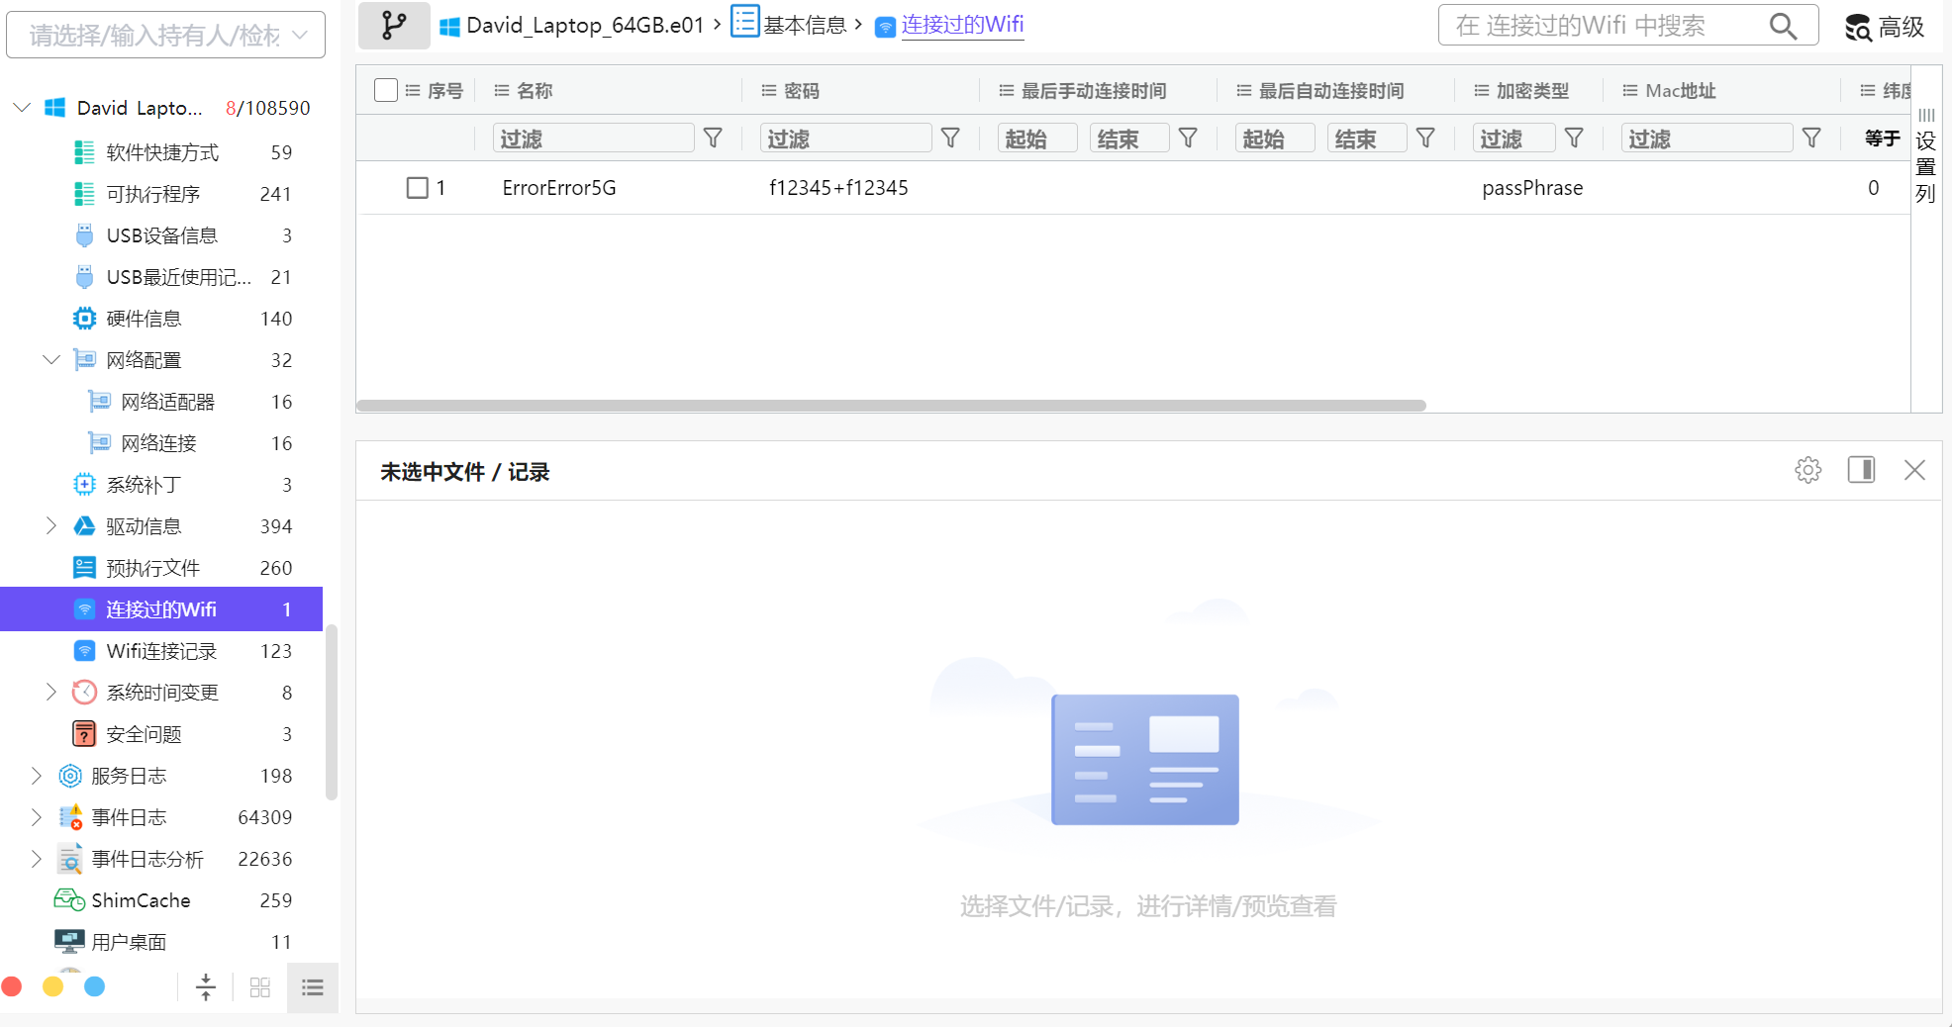Click David_Laptop_64GB.e01 in the breadcrumb
1952x1027 pixels.
(585, 26)
